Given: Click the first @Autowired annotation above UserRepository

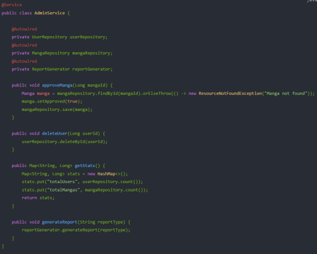Looking at the screenshot, I should 24,29.
